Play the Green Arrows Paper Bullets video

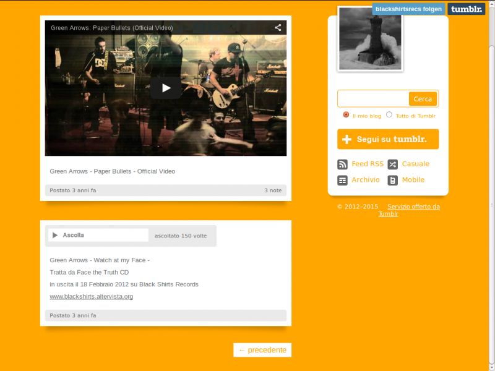tap(166, 88)
